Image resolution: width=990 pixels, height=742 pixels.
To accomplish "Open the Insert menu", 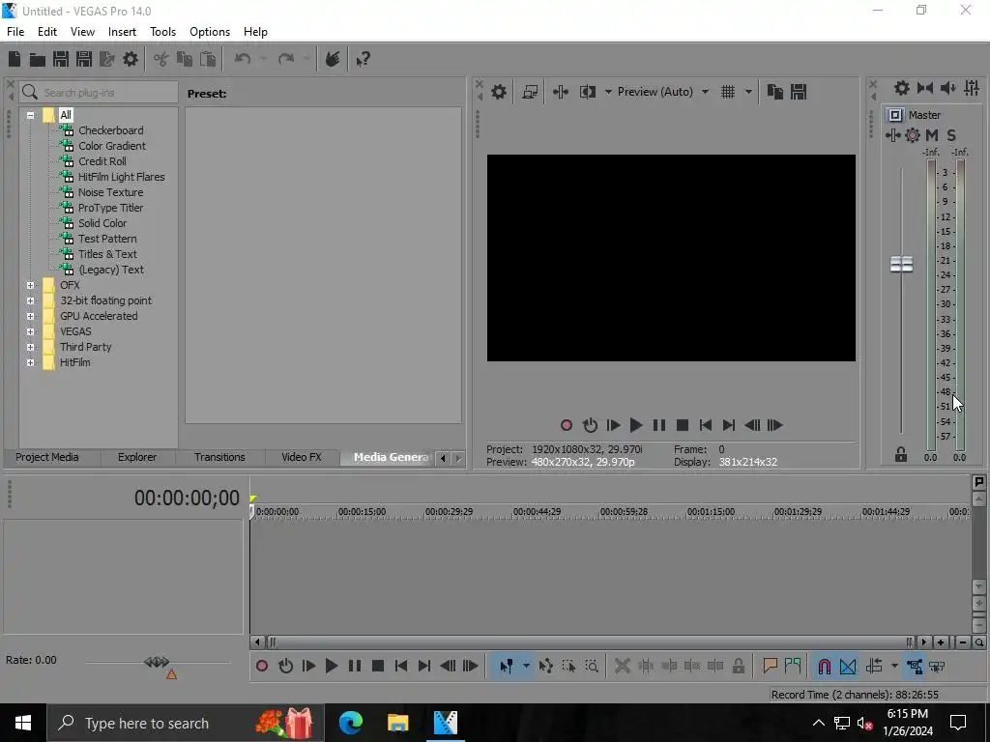I will point(122,32).
